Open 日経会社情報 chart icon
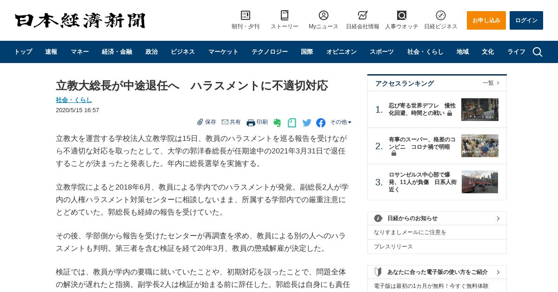The image size is (558, 292). (x=363, y=15)
